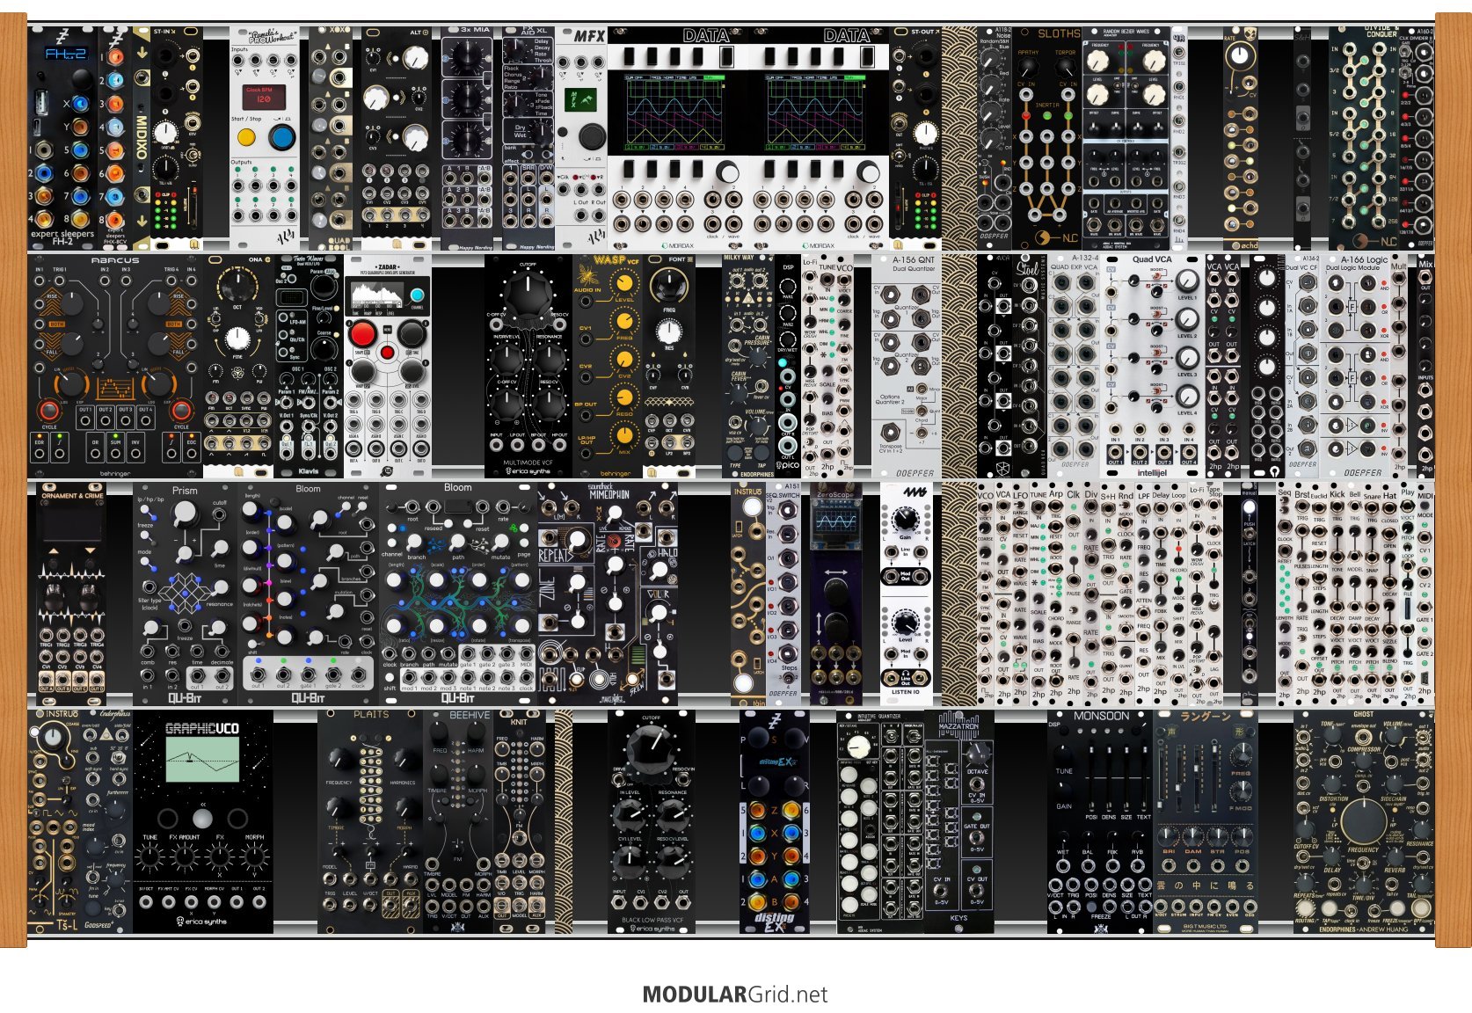Screen dimensions: 1472x1013
Task: Click the A-156 QNT module title
Action: tap(915, 260)
